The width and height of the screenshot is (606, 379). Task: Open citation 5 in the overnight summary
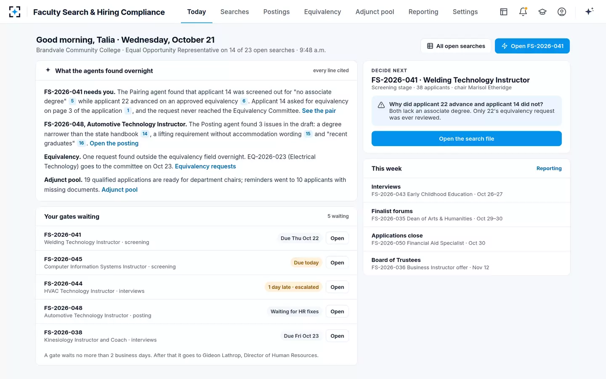72,101
